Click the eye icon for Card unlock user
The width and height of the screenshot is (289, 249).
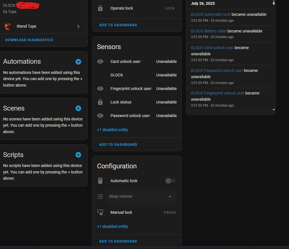click(100, 61)
